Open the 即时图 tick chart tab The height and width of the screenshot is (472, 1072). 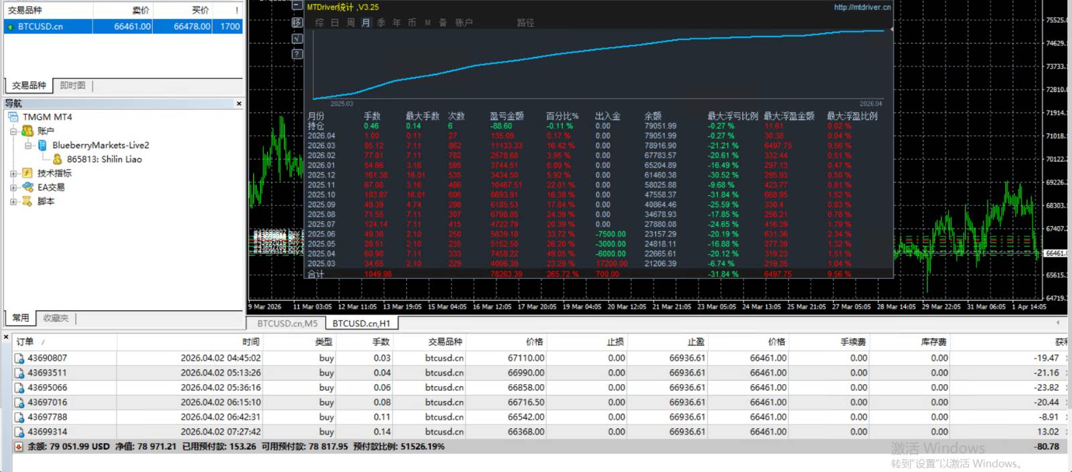tap(72, 86)
